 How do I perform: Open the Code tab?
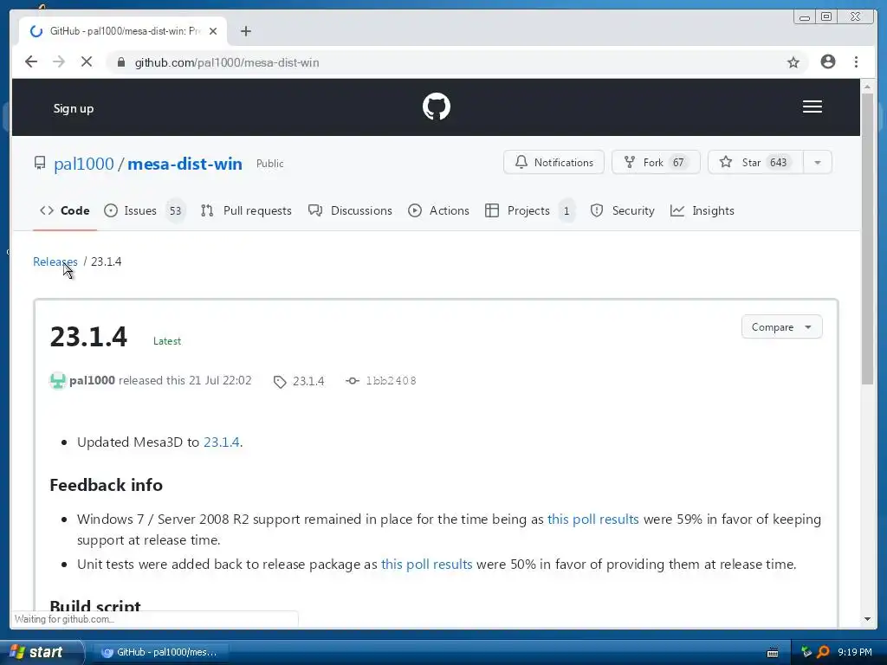[x=64, y=211]
